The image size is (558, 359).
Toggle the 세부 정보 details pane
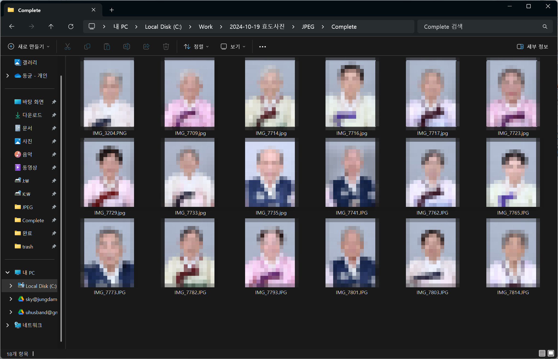(532, 47)
